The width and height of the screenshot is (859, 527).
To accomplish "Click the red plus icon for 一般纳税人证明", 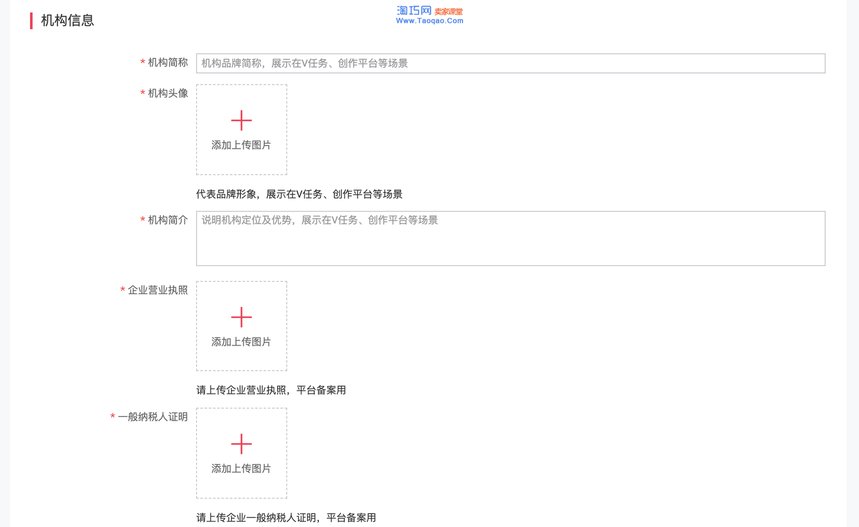I will pos(241,444).
